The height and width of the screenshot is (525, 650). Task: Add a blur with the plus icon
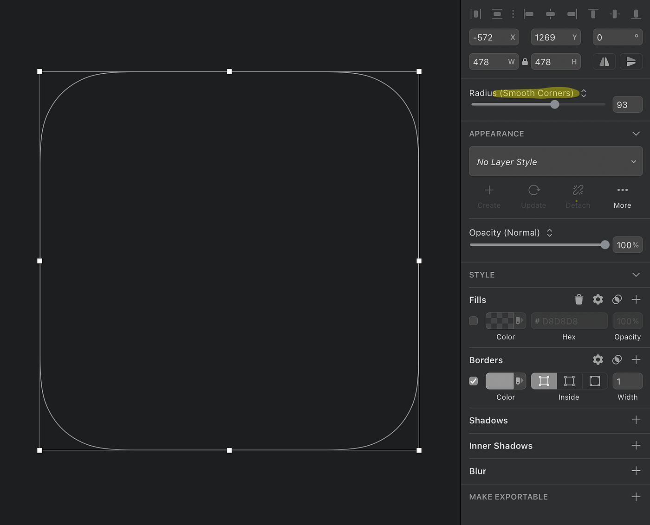click(636, 471)
